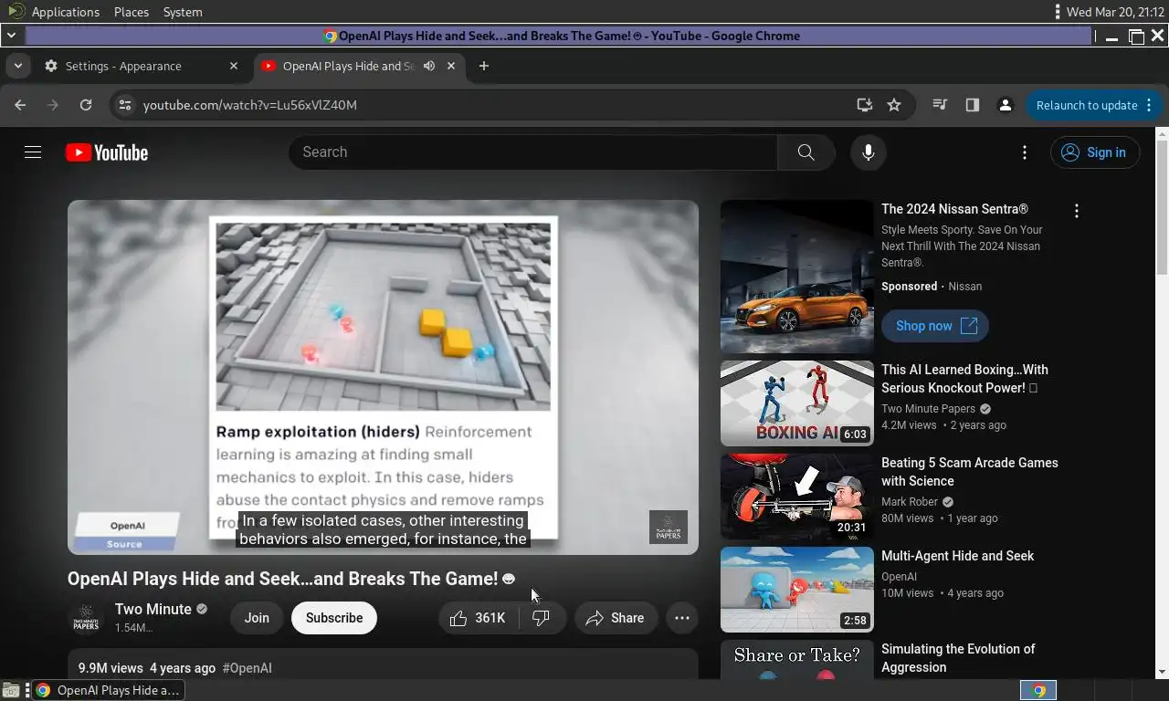Open Beating 5 Scam Arcade Games title

[970, 472]
